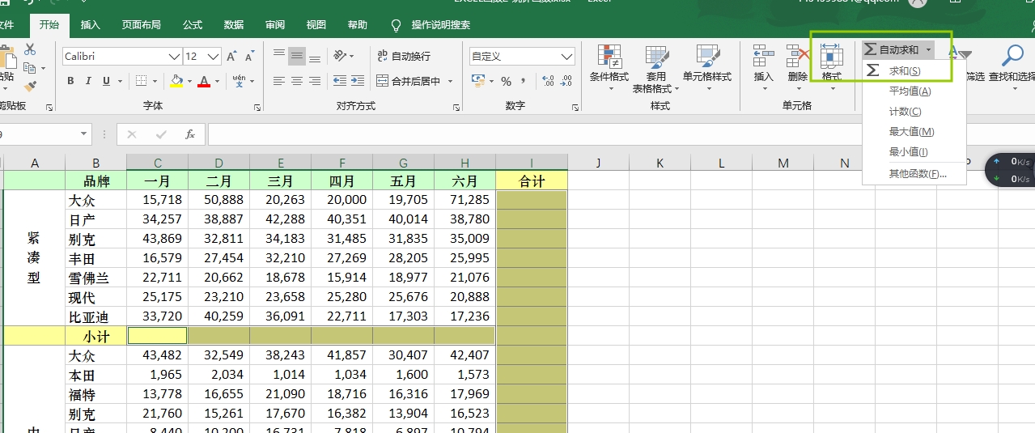
Task: Apply percent style format
Action: [506, 81]
